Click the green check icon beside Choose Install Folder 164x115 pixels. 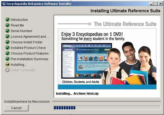point(8,42)
